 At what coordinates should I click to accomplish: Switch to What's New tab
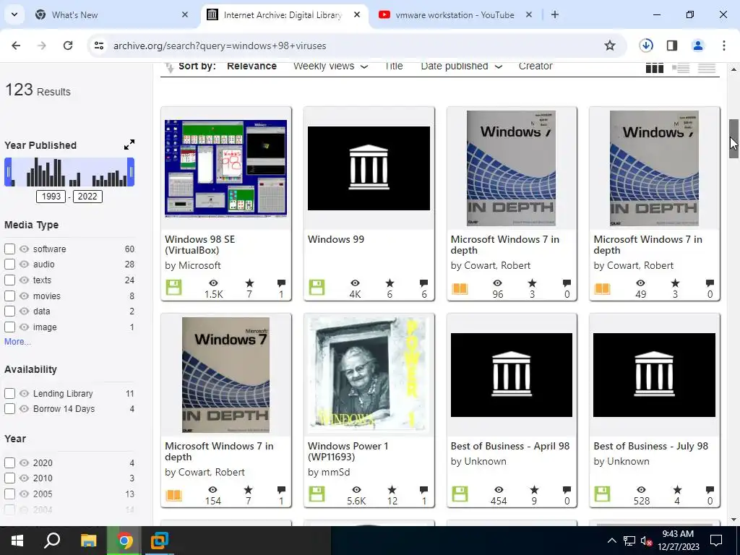[112, 14]
